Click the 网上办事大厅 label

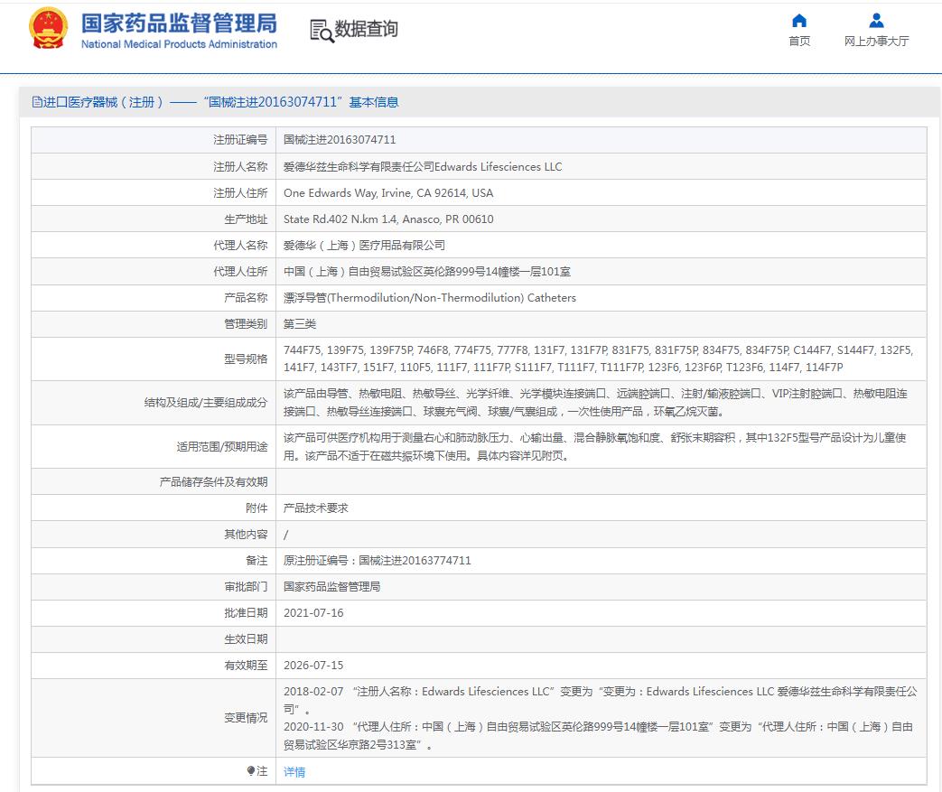[x=876, y=41]
